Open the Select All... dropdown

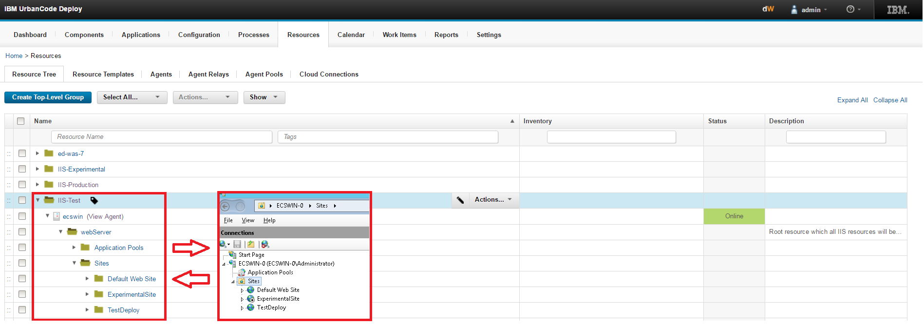tap(132, 97)
